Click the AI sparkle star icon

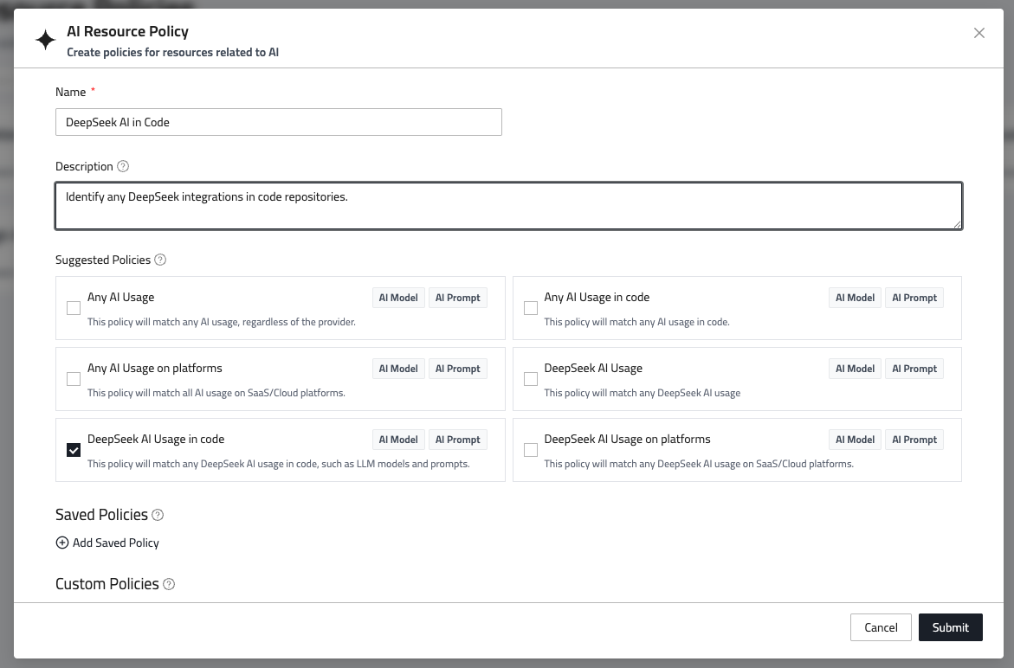click(x=45, y=40)
